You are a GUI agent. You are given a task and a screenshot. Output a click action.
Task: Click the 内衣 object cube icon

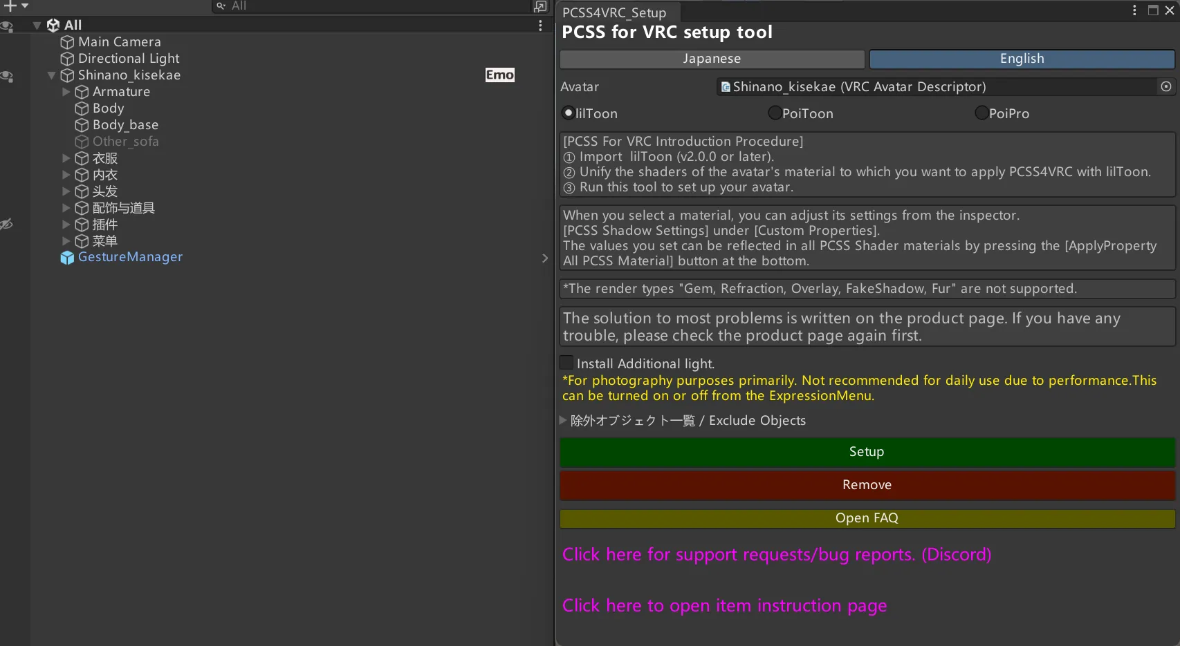coord(82,175)
